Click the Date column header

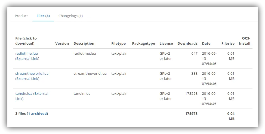(x=206, y=43)
